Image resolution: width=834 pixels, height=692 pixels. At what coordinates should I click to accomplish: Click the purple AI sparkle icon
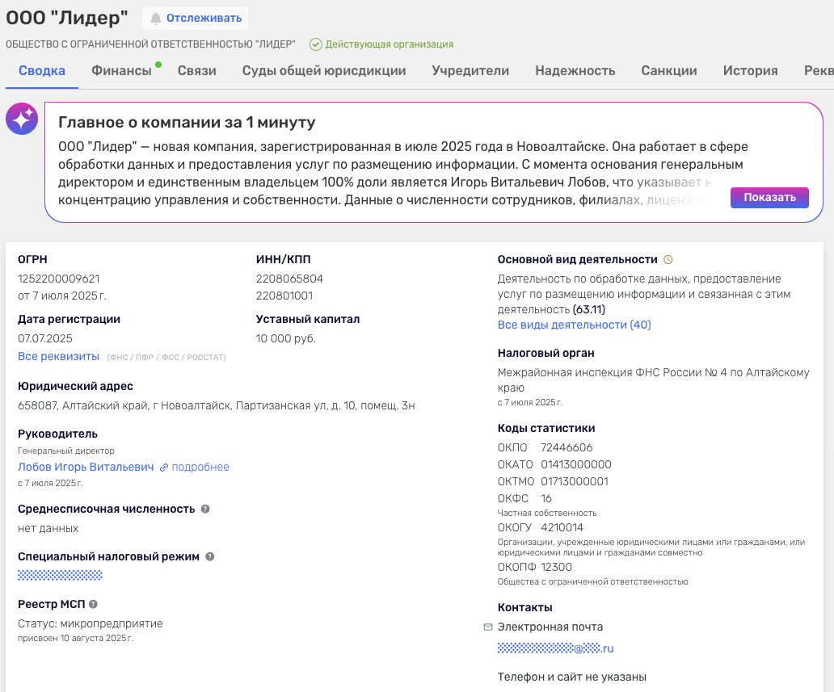click(22, 118)
